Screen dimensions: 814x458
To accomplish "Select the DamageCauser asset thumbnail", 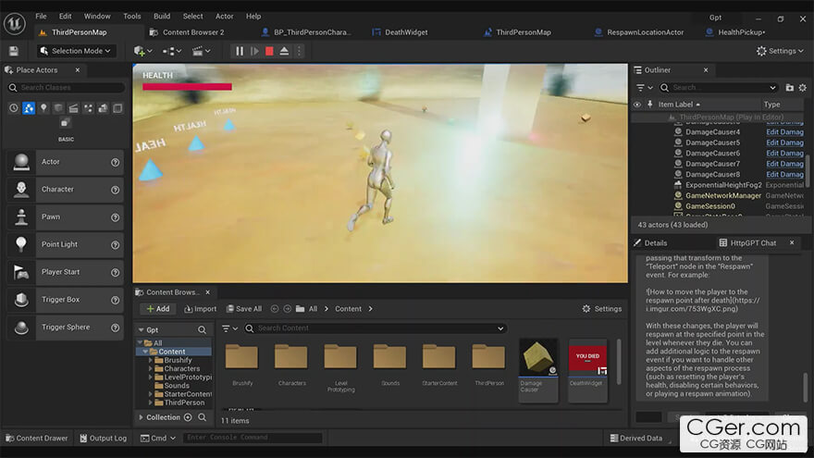I will (x=537, y=370).
